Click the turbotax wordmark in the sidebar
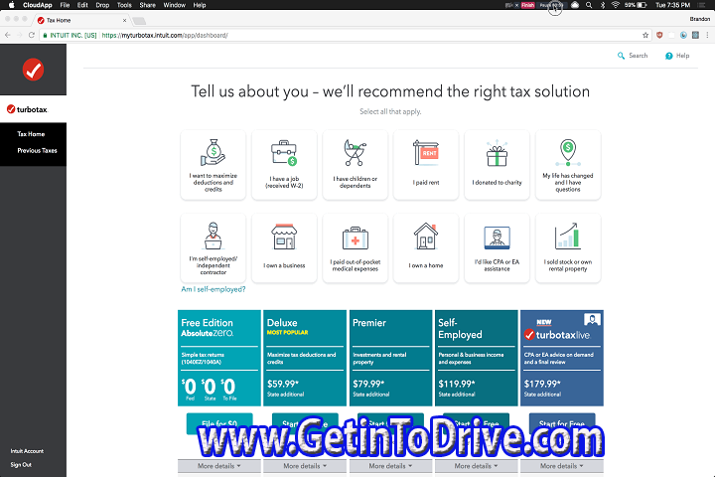This screenshot has width=715, height=477. 27,109
